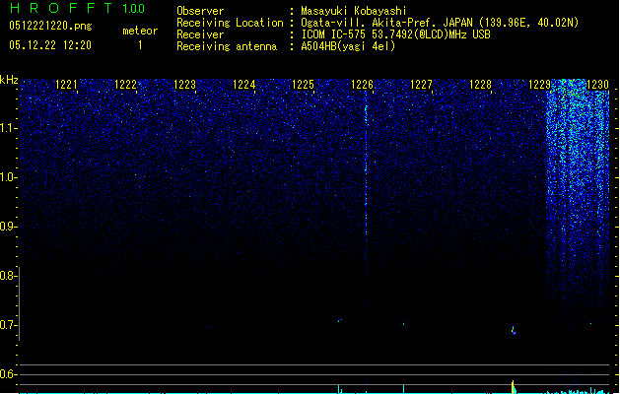The image size is (620, 394).
Task: Click the 1227 time marker
Action: click(422, 85)
